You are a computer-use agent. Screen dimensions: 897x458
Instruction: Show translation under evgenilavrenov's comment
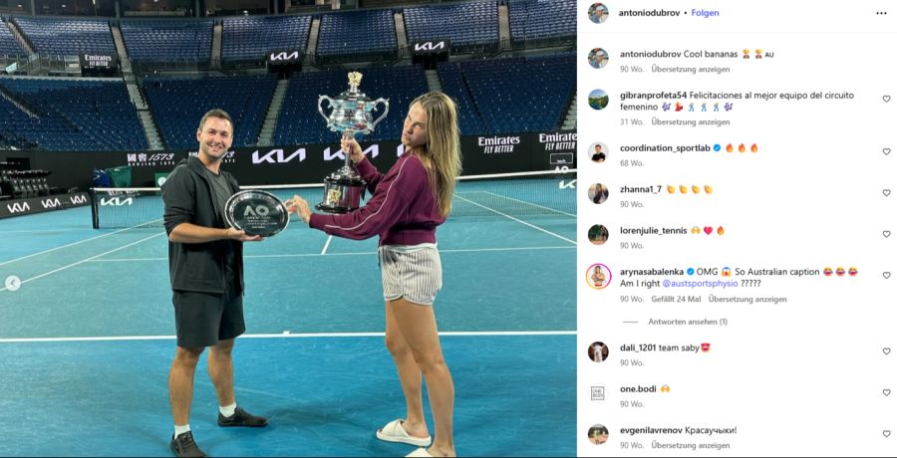point(691,445)
